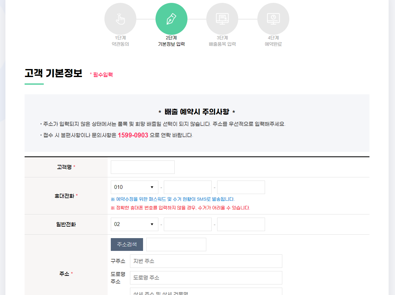Image resolution: width=395 pixels, height=295 pixels.
Task: Click the postal code field beside 주소검색
Action: pyautogui.click(x=176, y=244)
